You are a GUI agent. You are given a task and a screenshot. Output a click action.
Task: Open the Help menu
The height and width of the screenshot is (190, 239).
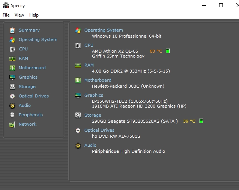point(34,15)
